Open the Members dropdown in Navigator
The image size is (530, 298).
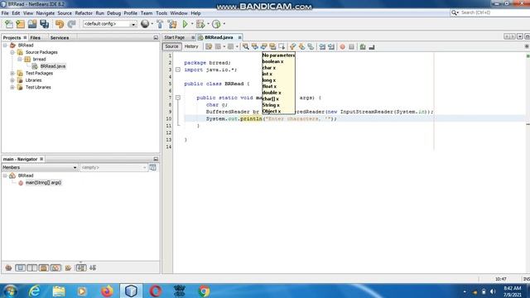point(40,167)
